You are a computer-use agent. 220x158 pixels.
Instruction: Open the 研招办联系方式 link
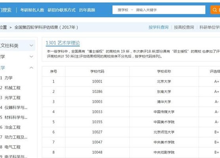pos(61,10)
